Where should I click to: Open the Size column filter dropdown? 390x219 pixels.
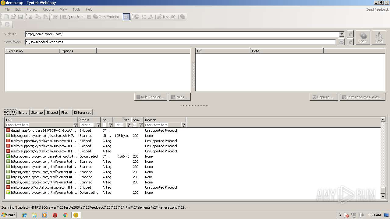pos(129,125)
